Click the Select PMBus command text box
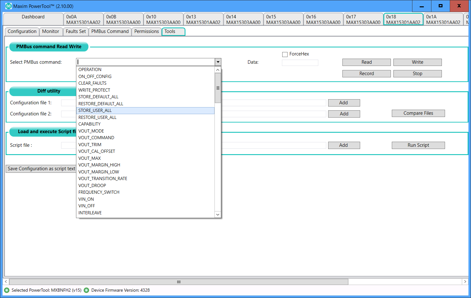Image resolution: width=471 pixels, height=298 pixels. click(x=146, y=62)
